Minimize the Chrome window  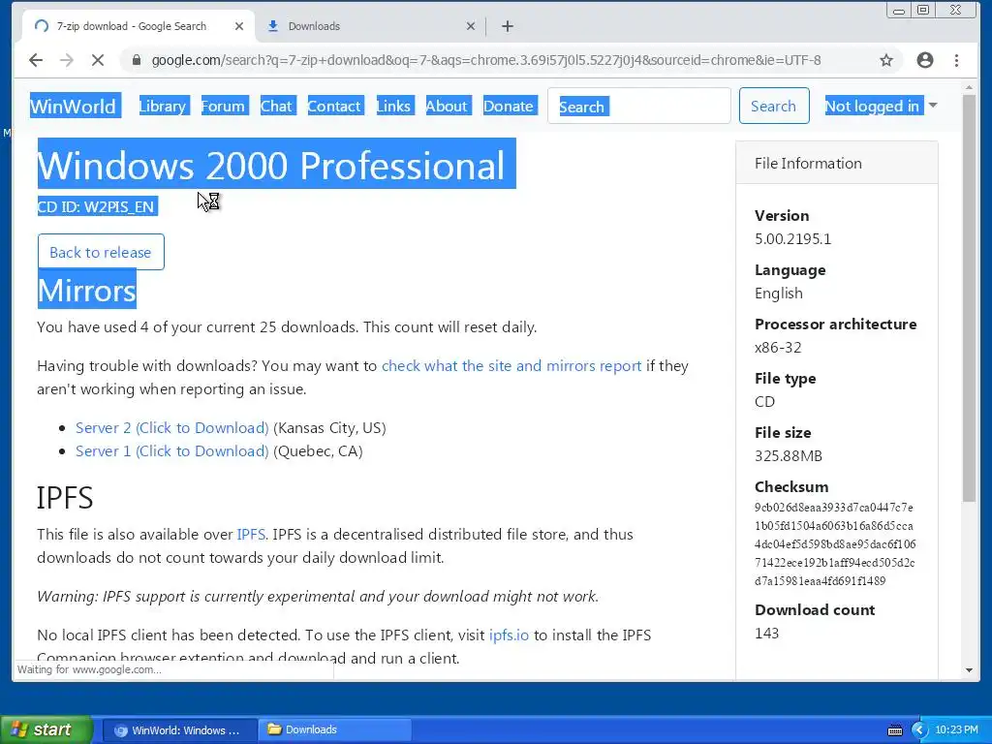tap(898, 11)
